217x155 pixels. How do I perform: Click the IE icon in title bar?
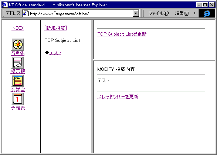[x=5, y=5]
